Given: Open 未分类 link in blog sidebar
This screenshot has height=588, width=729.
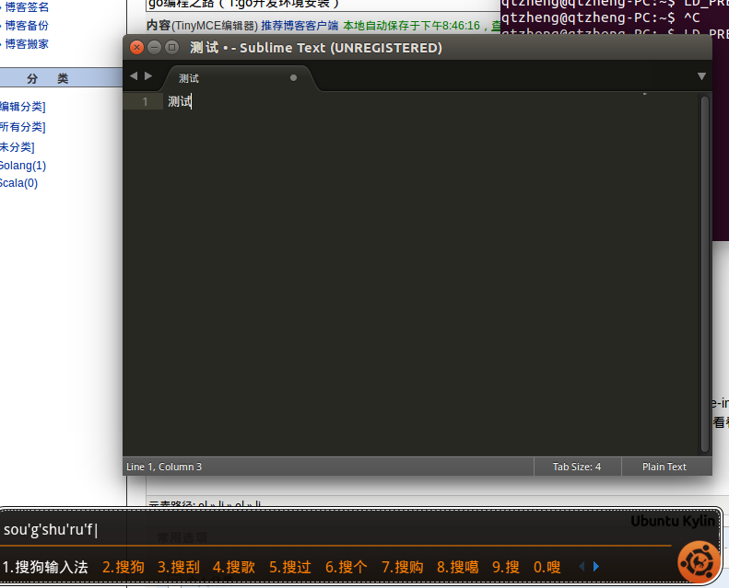Looking at the screenshot, I should click(x=18, y=147).
